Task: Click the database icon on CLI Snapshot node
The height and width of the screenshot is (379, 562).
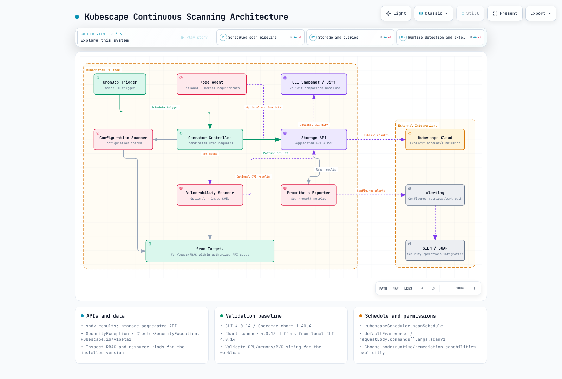Action: (x=285, y=78)
